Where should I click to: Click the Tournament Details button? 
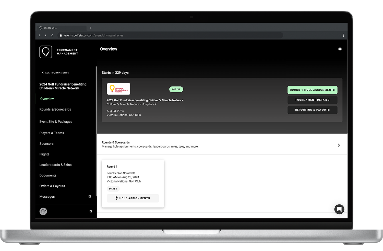click(312, 100)
